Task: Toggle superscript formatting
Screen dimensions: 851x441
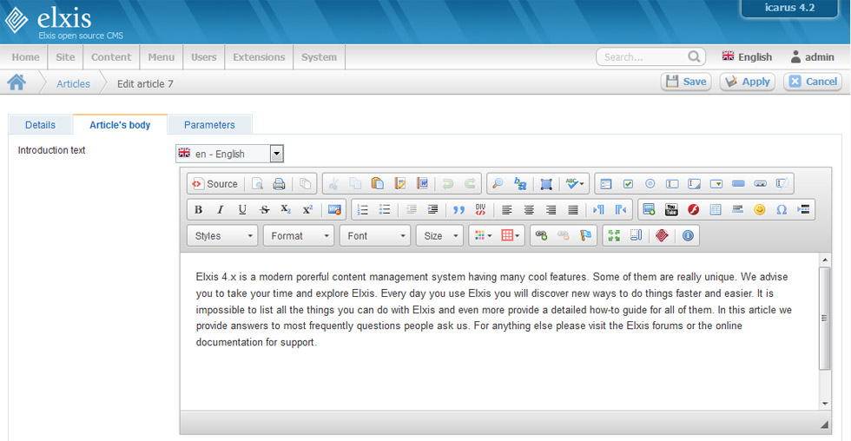Action: 307,210
